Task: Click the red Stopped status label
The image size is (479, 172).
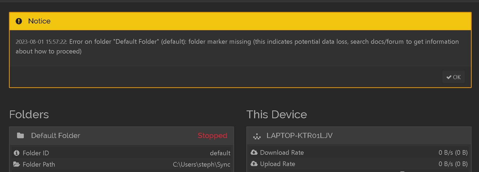Action: click(212, 136)
